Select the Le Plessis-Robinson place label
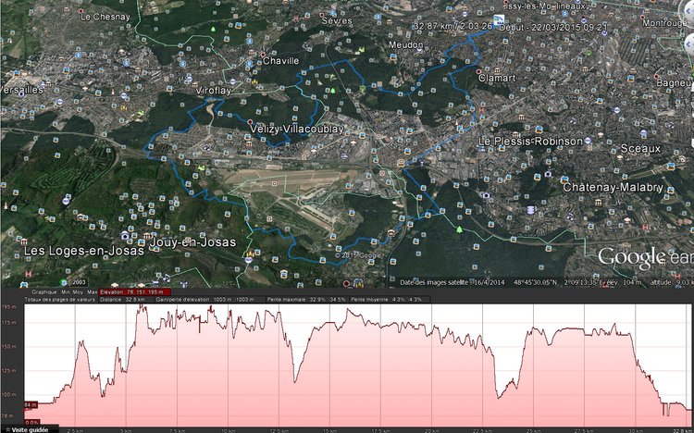The height and width of the screenshot is (433, 694). [x=531, y=142]
